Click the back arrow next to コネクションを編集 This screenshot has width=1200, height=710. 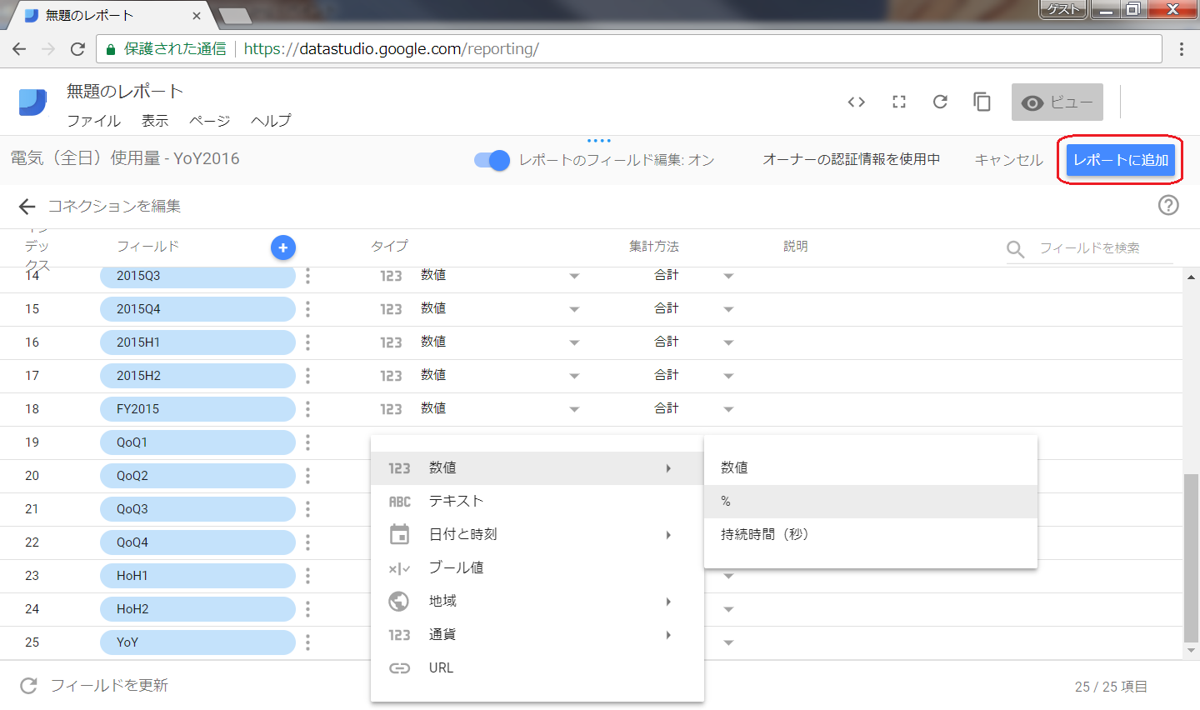coord(27,207)
